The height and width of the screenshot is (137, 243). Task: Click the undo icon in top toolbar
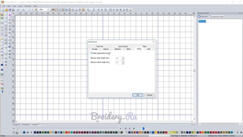click(x=18, y=10)
